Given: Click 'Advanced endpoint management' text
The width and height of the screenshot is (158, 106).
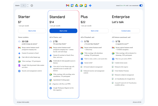Looking at the screenshot, I should (93, 67).
